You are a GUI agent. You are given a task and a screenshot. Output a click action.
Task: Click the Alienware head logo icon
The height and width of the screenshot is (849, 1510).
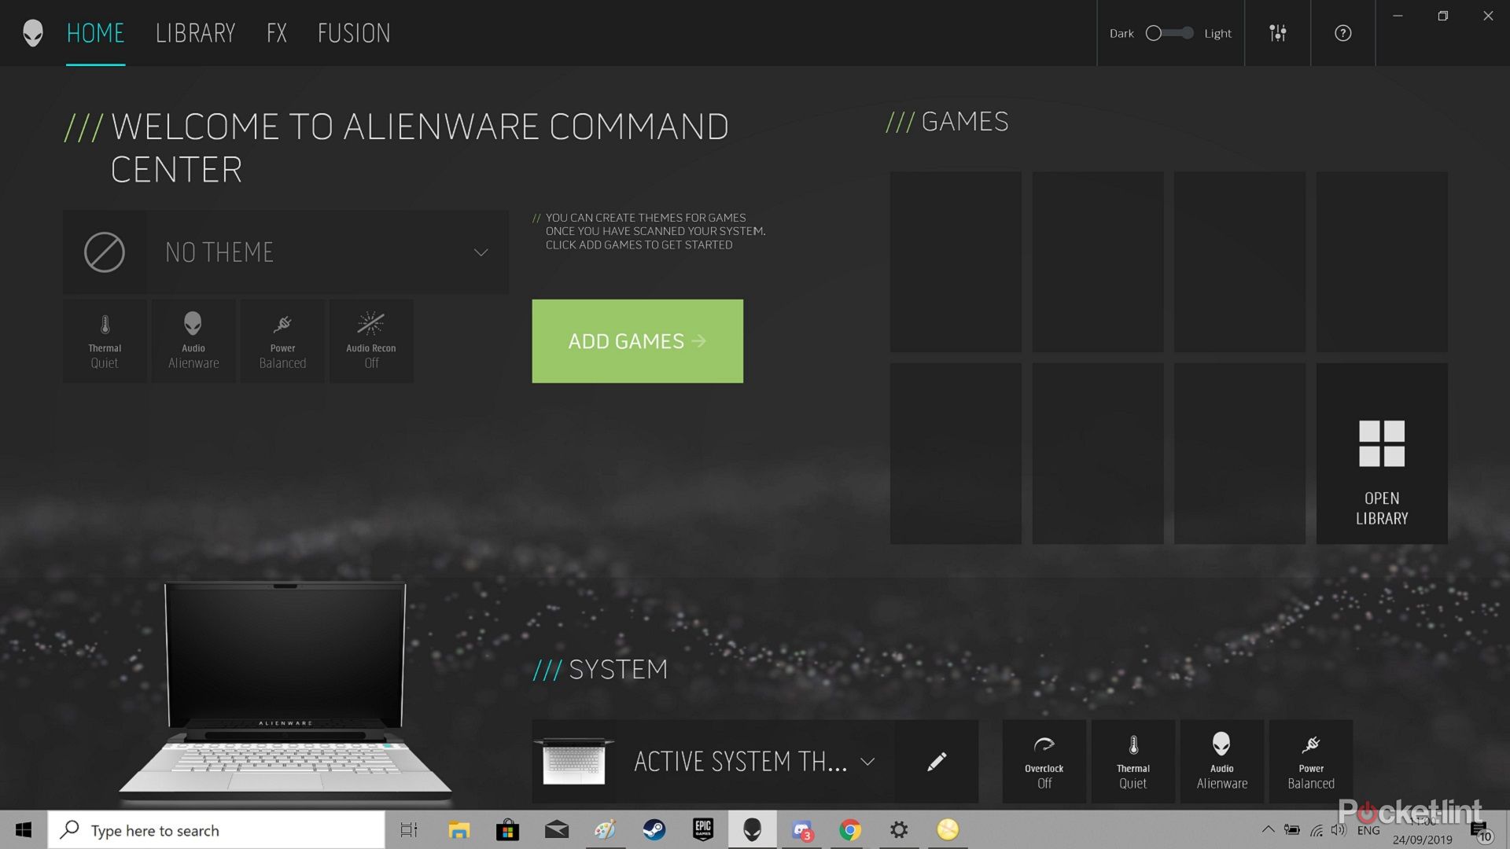[33, 33]
